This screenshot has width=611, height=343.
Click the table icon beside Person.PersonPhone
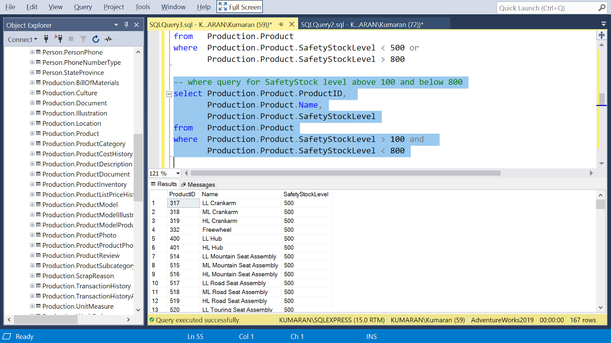[x=38, y=52]
